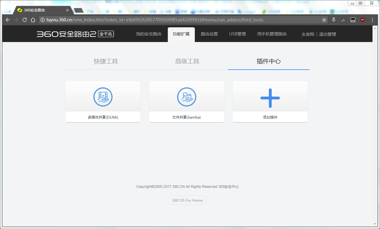Close the 360安全路由 browser tab
The image size is (380, 229).
(x=68, y=10)
